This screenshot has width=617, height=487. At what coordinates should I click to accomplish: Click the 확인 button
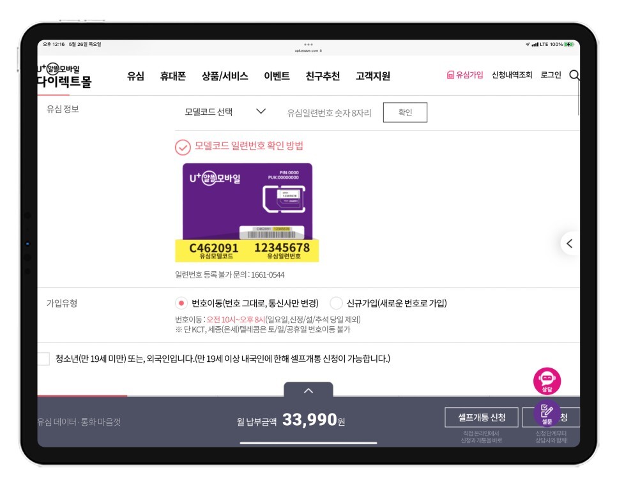[405, 112]
